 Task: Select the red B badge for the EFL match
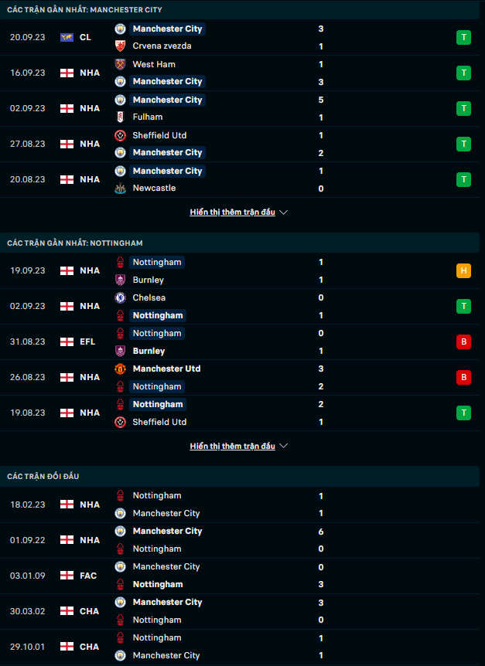463,341
